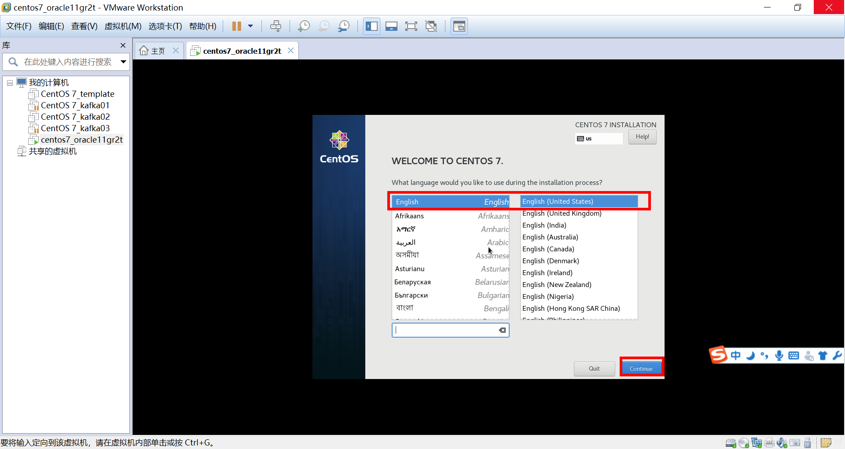The height and width of the screenshot is (449, 845).
Task: Open Sogou toolbox wrench icon
Action: coord(837,355)
